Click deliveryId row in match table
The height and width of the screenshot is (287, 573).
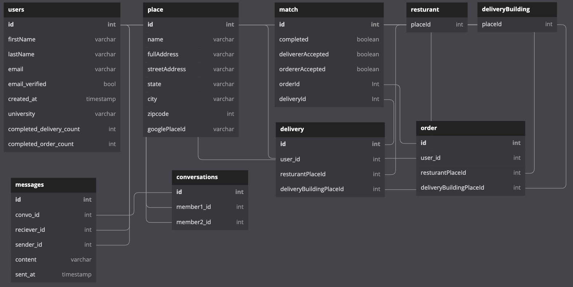pyautogui.click(x=329, y=99)
